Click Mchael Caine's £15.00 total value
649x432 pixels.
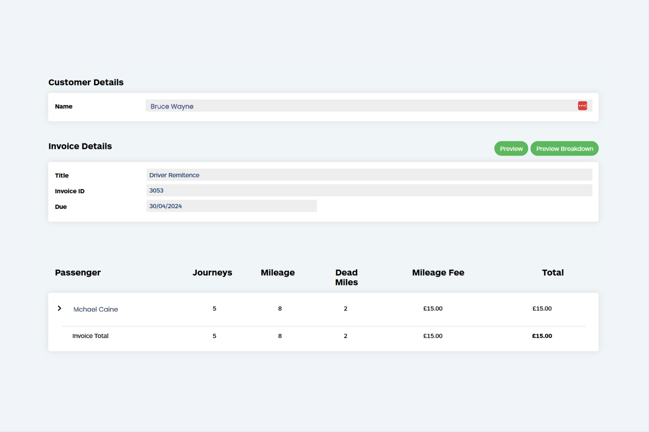542,308
